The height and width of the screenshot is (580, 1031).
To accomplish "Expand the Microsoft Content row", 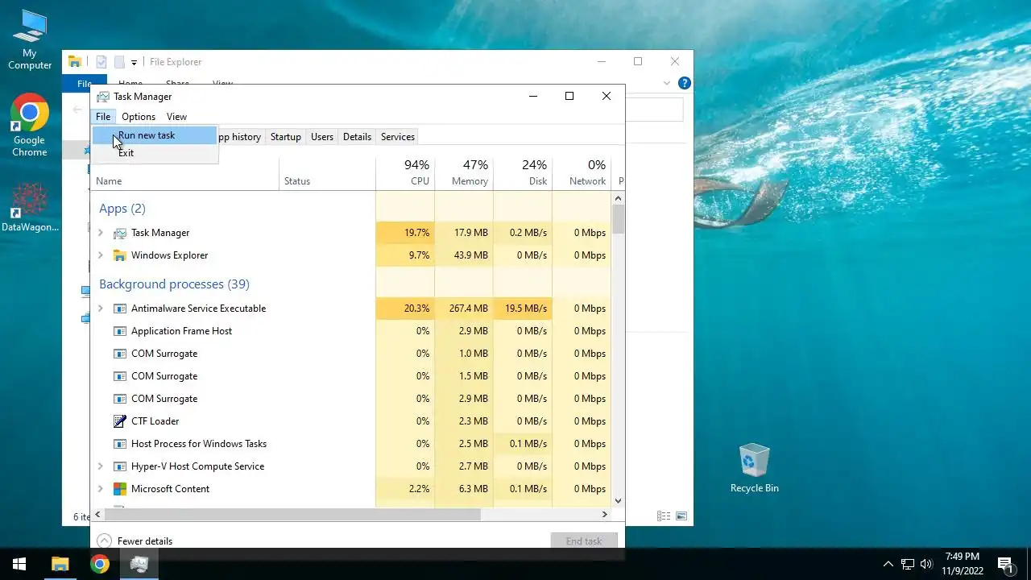I will 101,489.
